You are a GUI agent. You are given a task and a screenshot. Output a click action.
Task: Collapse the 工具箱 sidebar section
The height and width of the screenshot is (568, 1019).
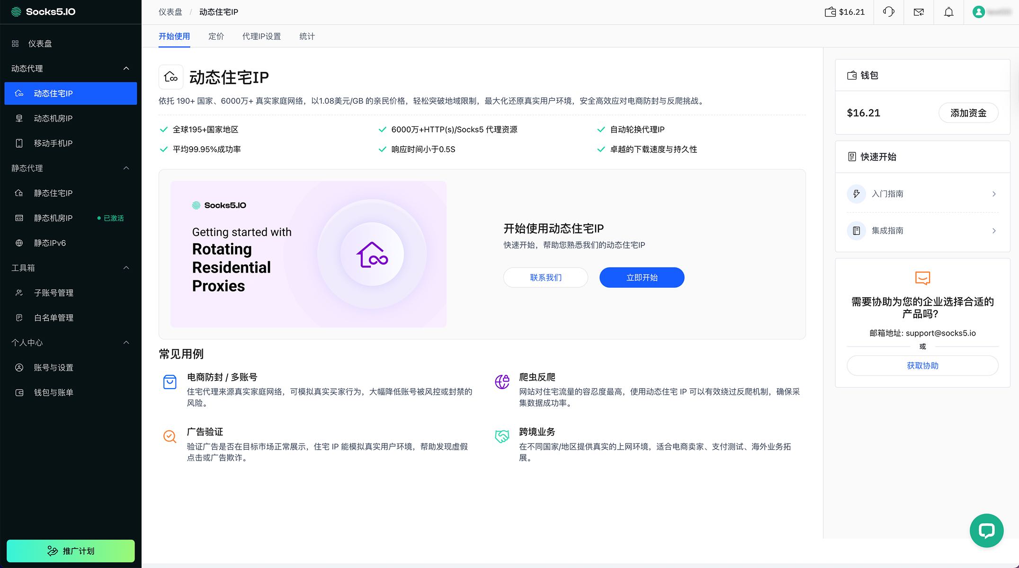126,267
